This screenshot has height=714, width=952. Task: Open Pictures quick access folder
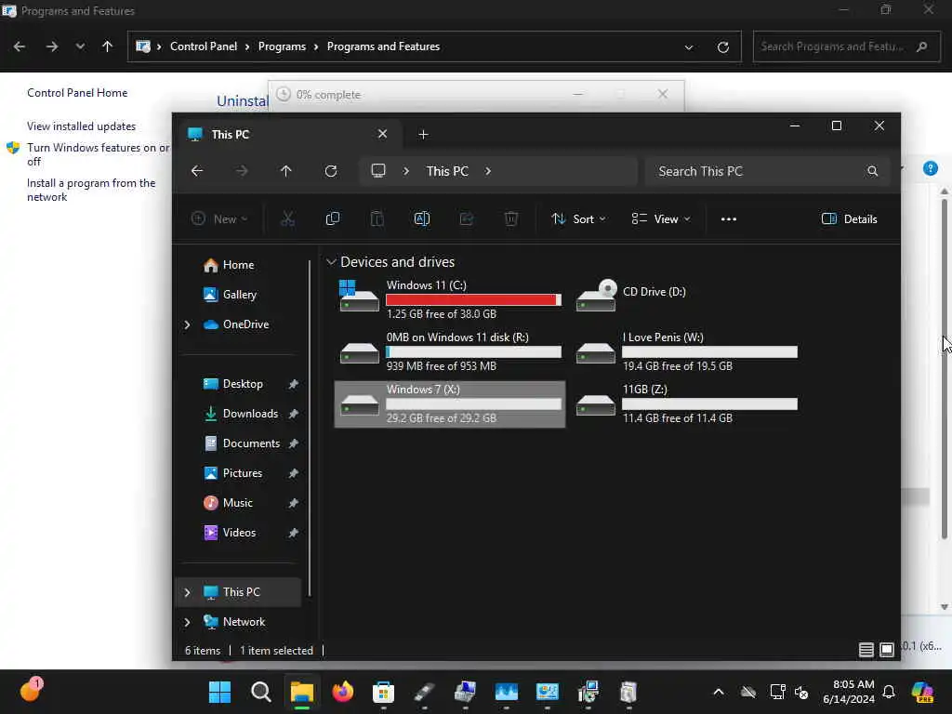[243, 473]
